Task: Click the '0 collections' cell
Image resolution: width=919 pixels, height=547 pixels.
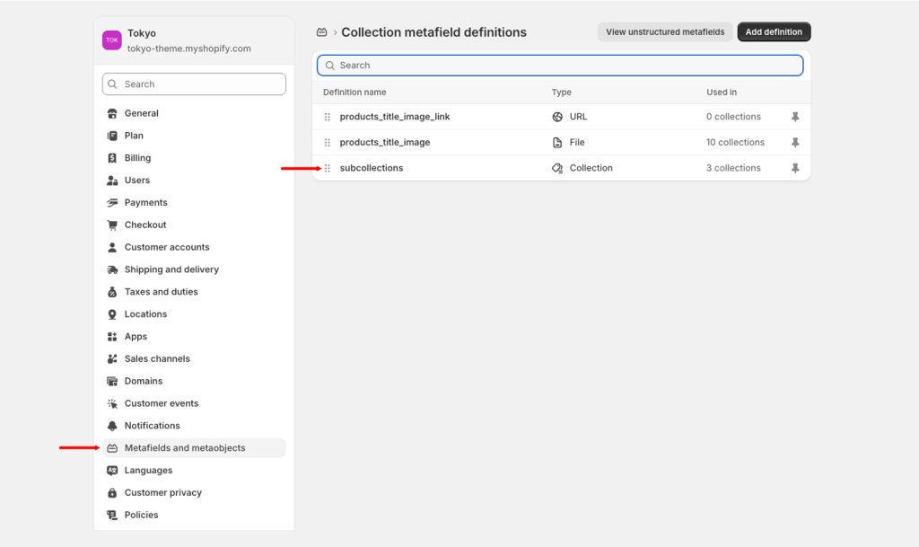Action: (733, 117)
